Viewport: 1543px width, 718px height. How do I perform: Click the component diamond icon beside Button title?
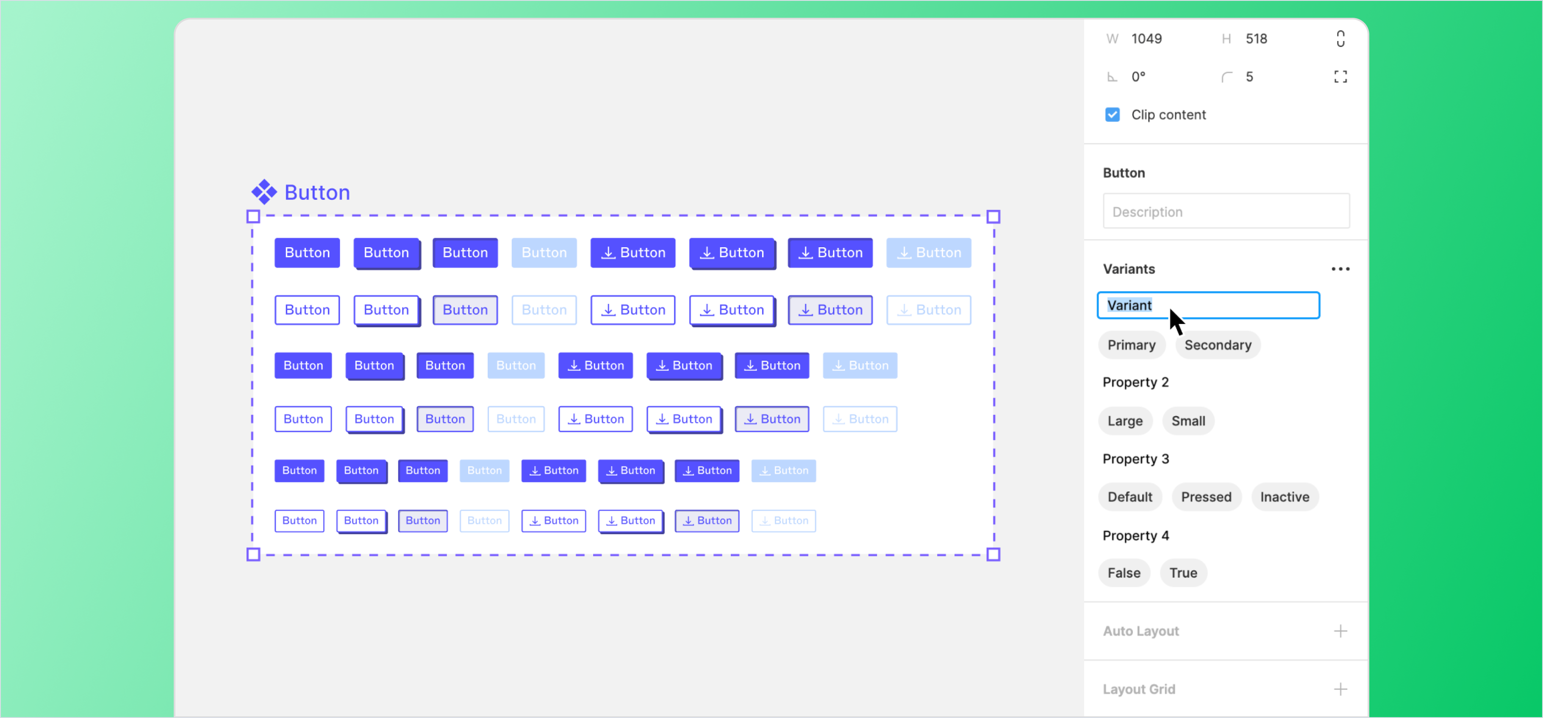pyautogui.click(x=263, y=191)
